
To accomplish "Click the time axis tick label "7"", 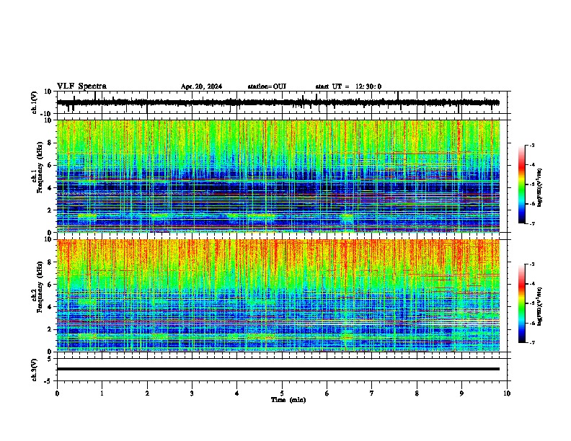I will point(372,393).
